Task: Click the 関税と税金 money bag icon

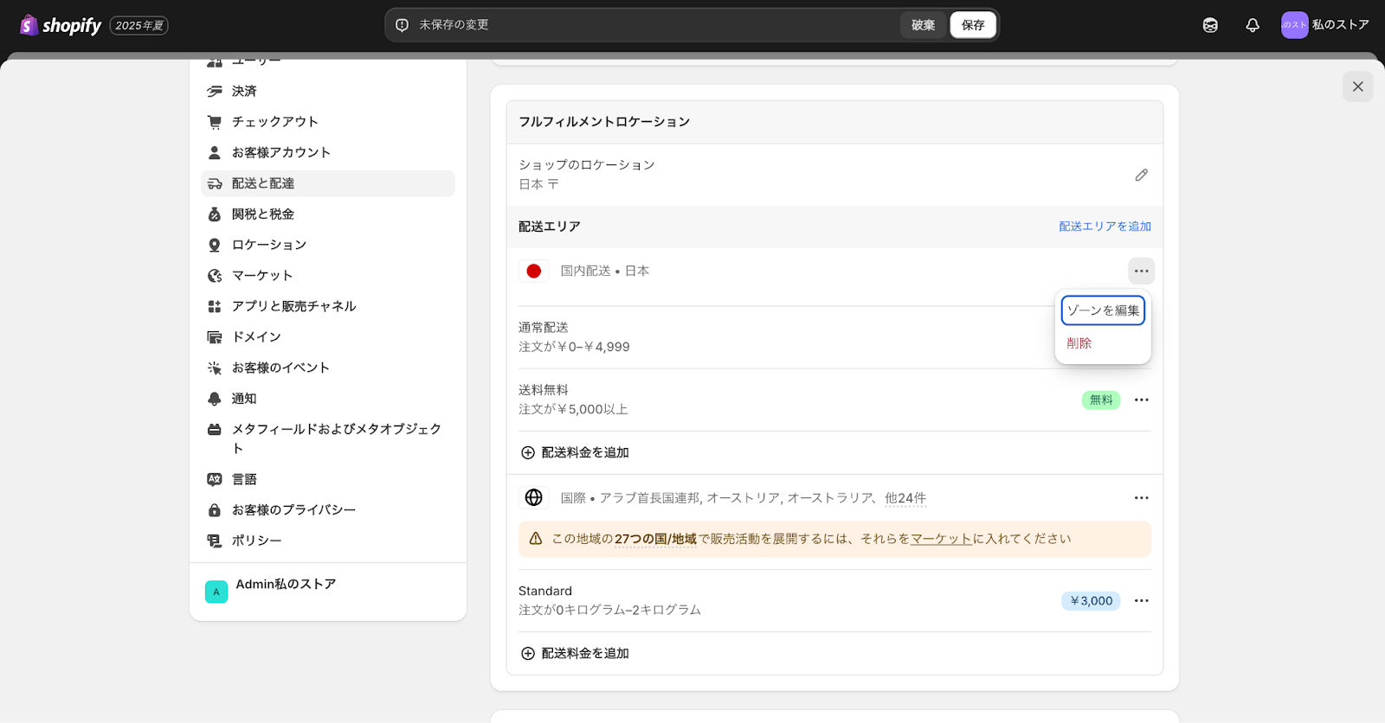Action: click(x=215, y=214)
